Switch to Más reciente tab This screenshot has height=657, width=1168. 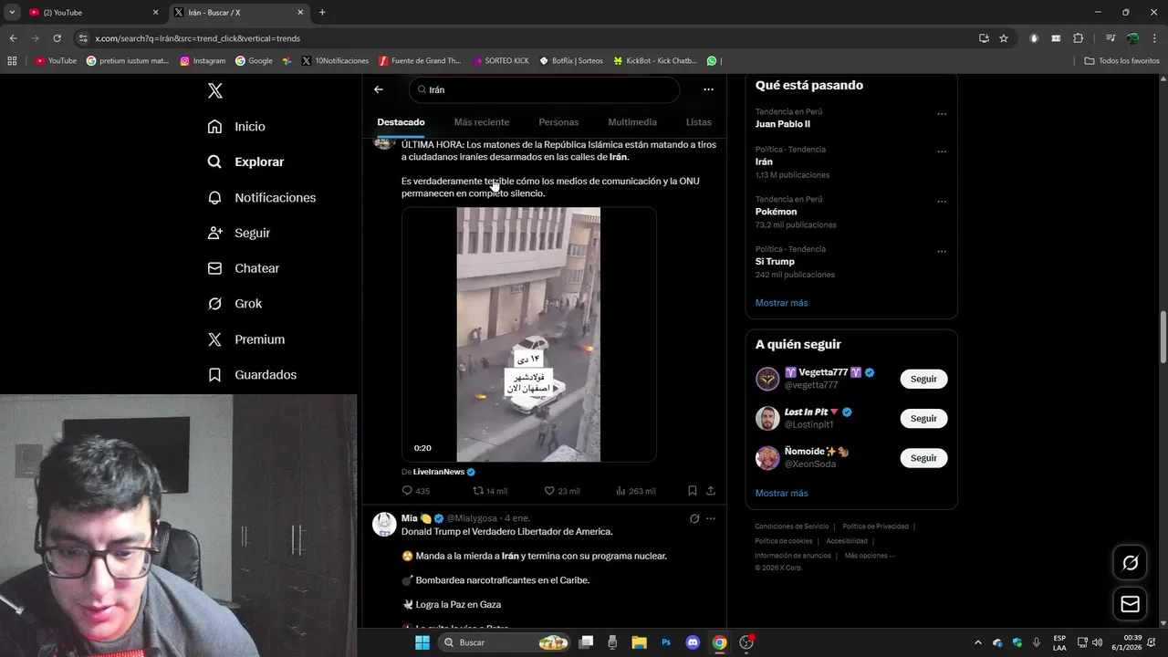[482, 122]
